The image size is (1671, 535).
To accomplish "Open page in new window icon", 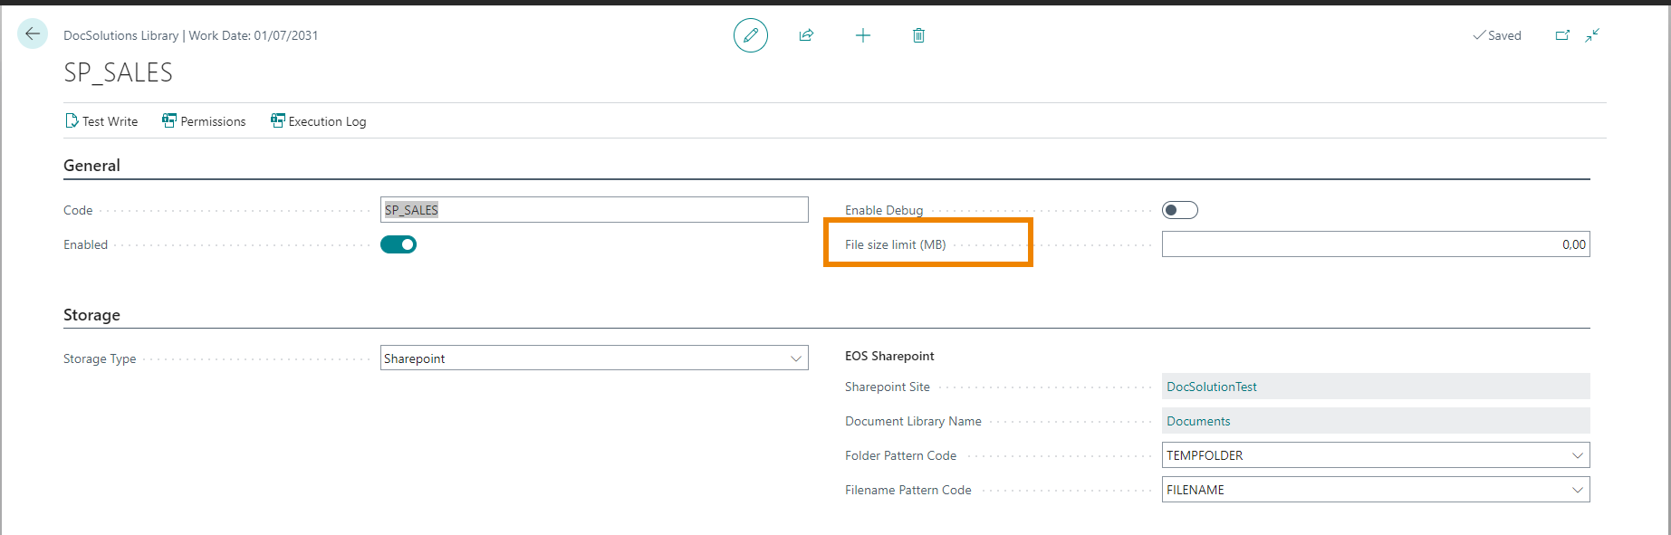I will (1562, 35).
